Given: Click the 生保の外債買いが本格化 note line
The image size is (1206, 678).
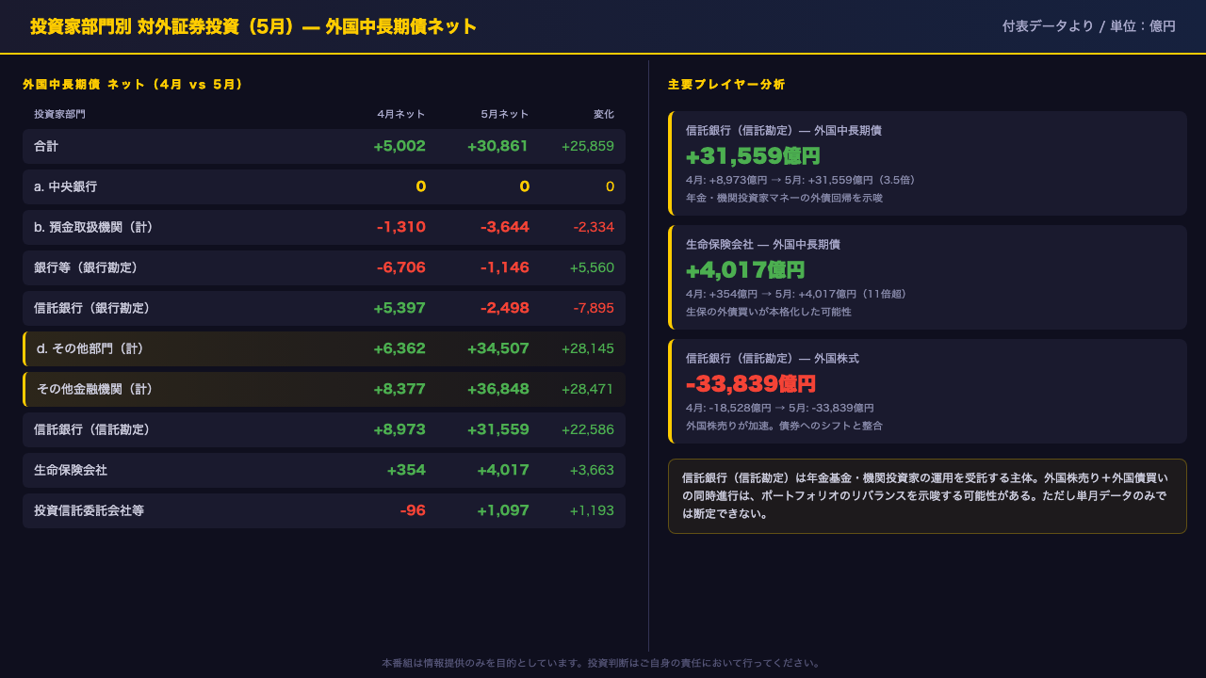Looking at the screenshot, I should [769, 312].
